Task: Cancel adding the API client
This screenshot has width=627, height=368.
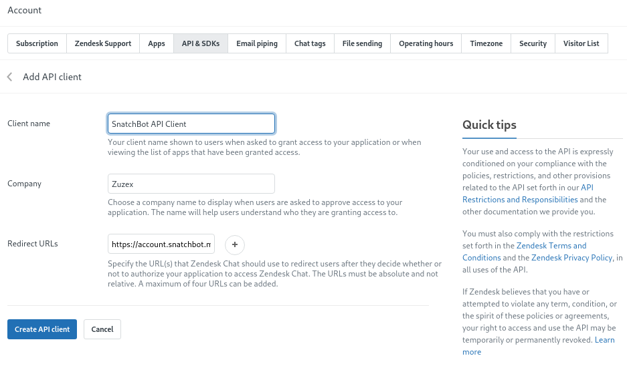Action: coord(102,329)
